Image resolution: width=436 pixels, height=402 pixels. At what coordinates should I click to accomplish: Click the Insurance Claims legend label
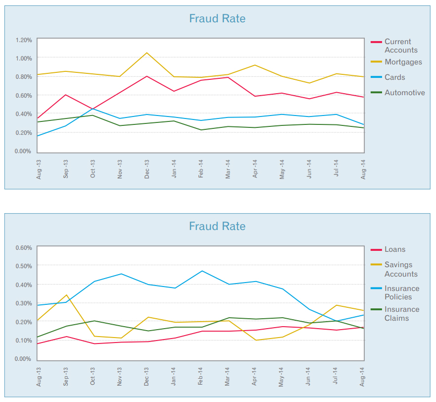tap(402, 314)
